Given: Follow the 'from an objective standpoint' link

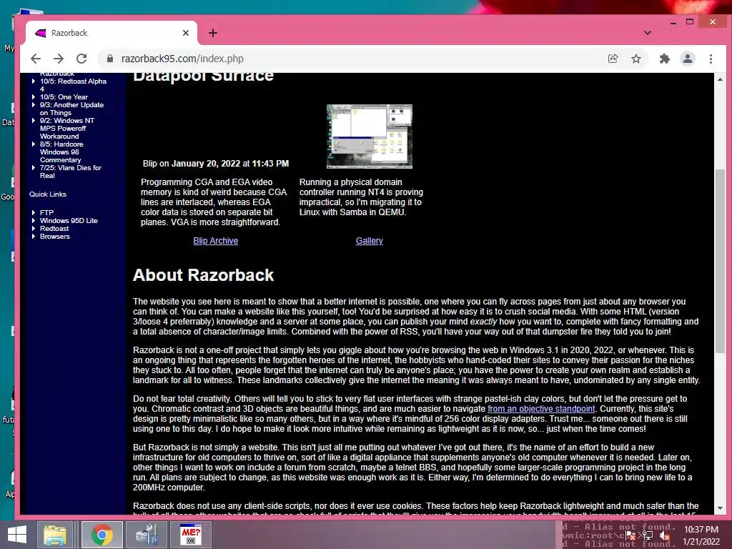Looking at the screenshot, I should click(541, 409).
